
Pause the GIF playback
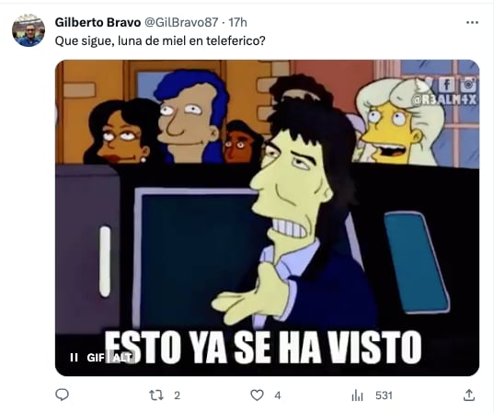(74, 357)
